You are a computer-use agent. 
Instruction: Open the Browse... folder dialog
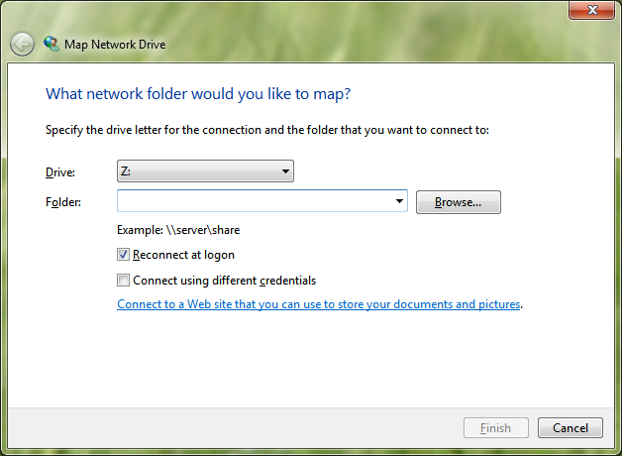[459, 202]
